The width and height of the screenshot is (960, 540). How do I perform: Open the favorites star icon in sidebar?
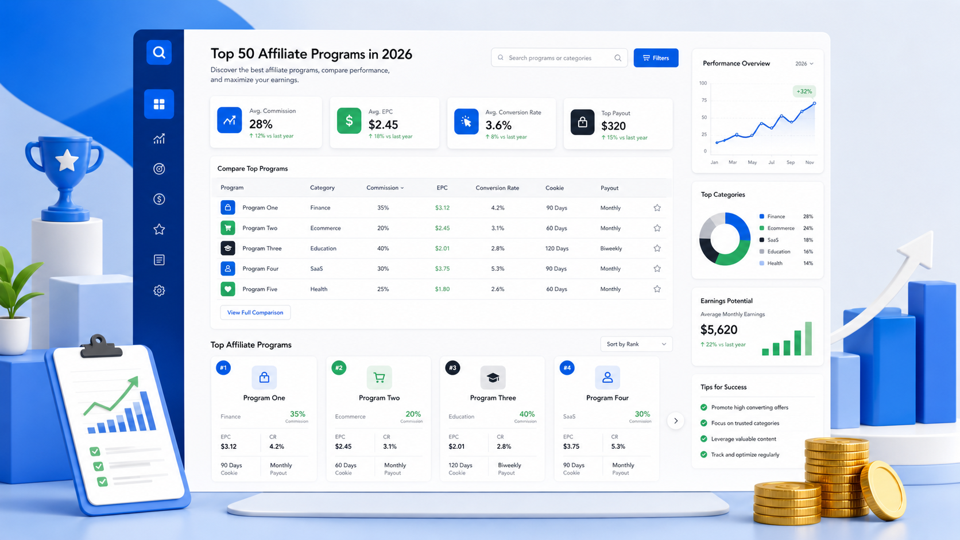click(159, 230)
